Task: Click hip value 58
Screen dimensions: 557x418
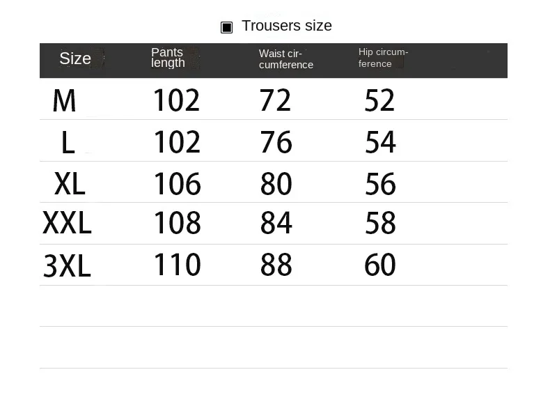Action: click(x=380, y=223)
